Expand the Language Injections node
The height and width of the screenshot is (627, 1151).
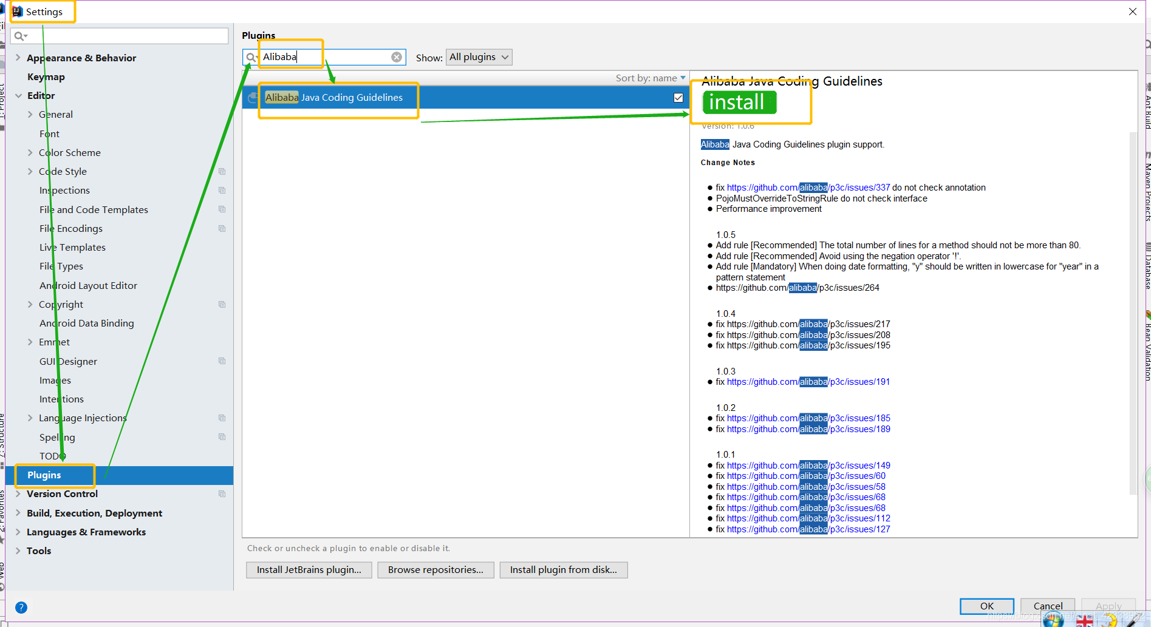(30, 418)
